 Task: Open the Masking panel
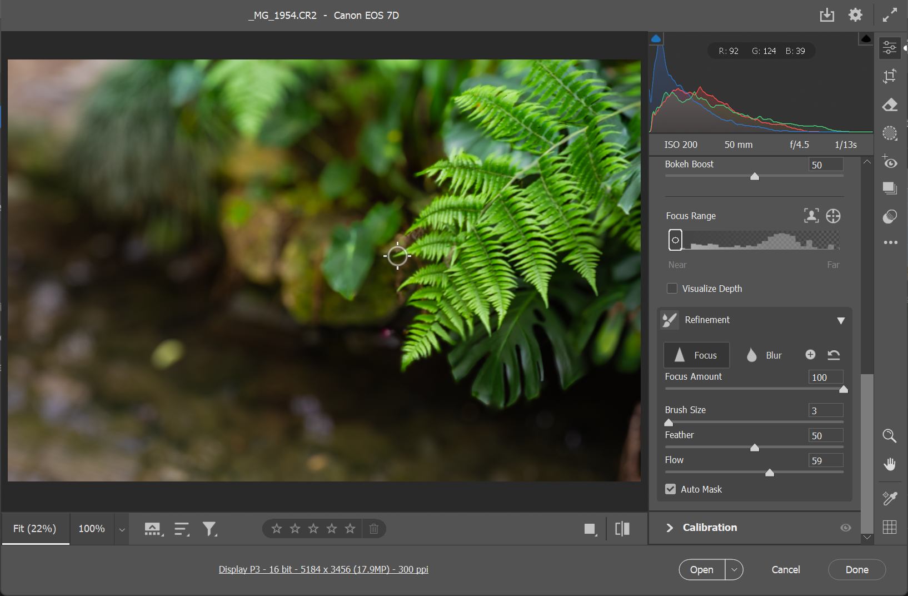tap(890, 133)
